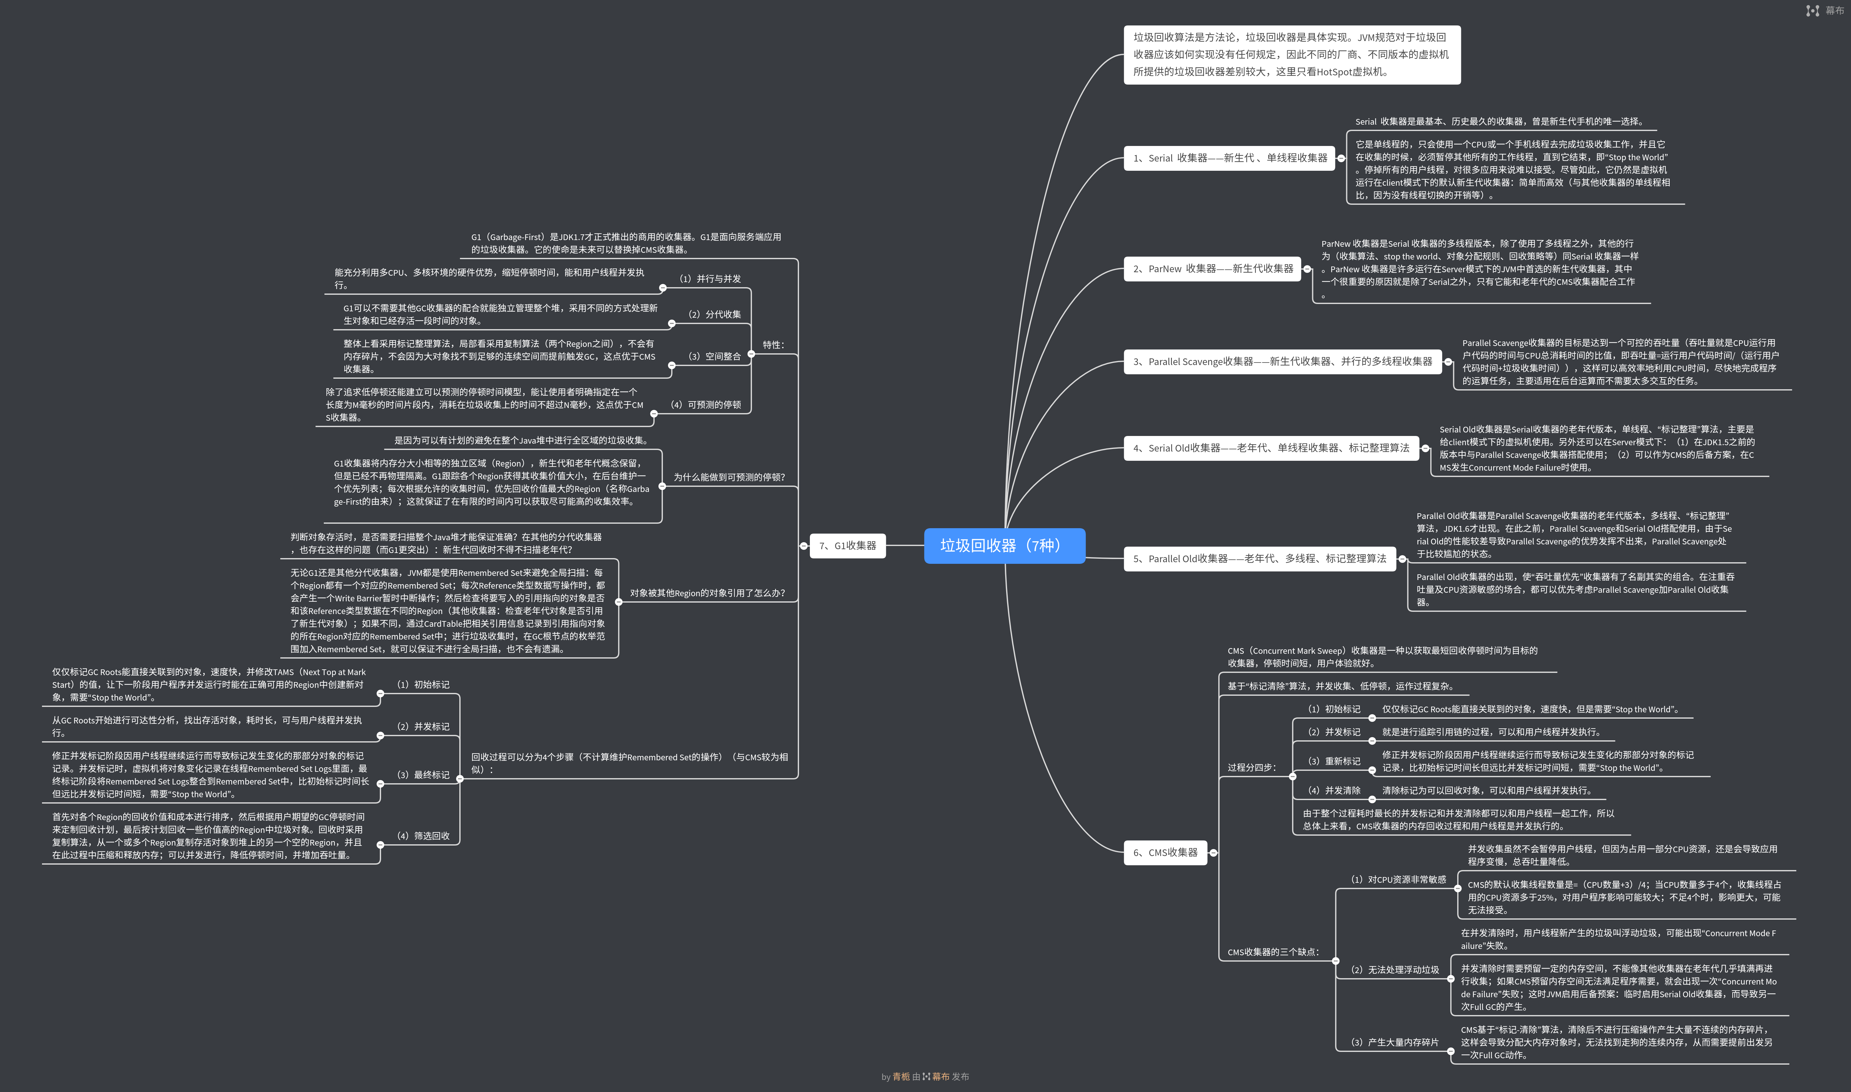Collapse （1）对CPU资源非常敏感 circle
1851x1092 pixels.
pyautogui.click(x=1457, y=888)
